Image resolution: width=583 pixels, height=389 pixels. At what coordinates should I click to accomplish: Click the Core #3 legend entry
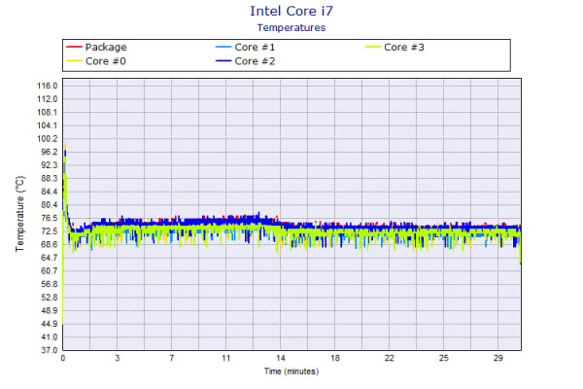394,48
